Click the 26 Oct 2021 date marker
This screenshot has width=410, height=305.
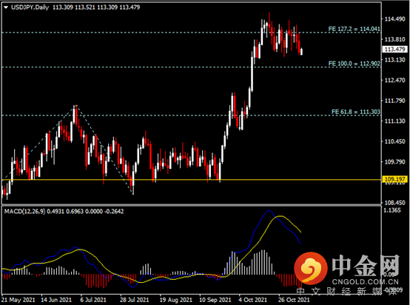click(294, 300)
